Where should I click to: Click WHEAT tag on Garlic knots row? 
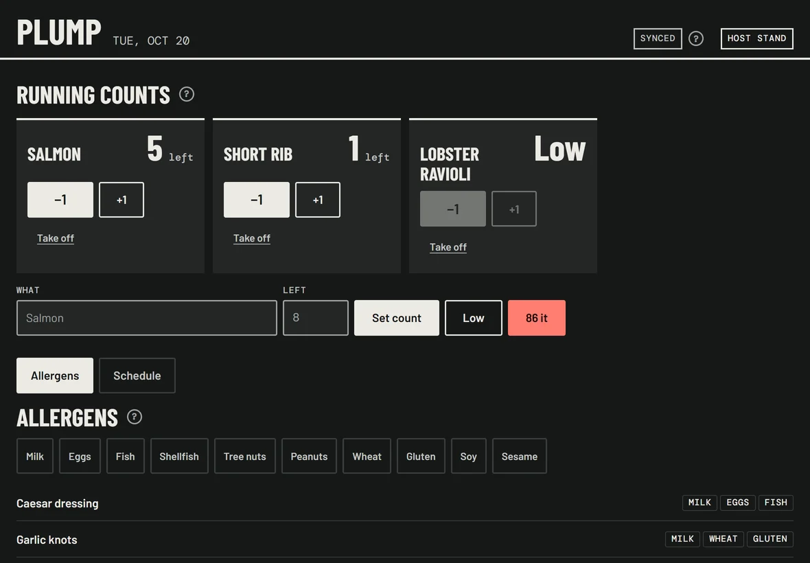(x=724, y=539)
